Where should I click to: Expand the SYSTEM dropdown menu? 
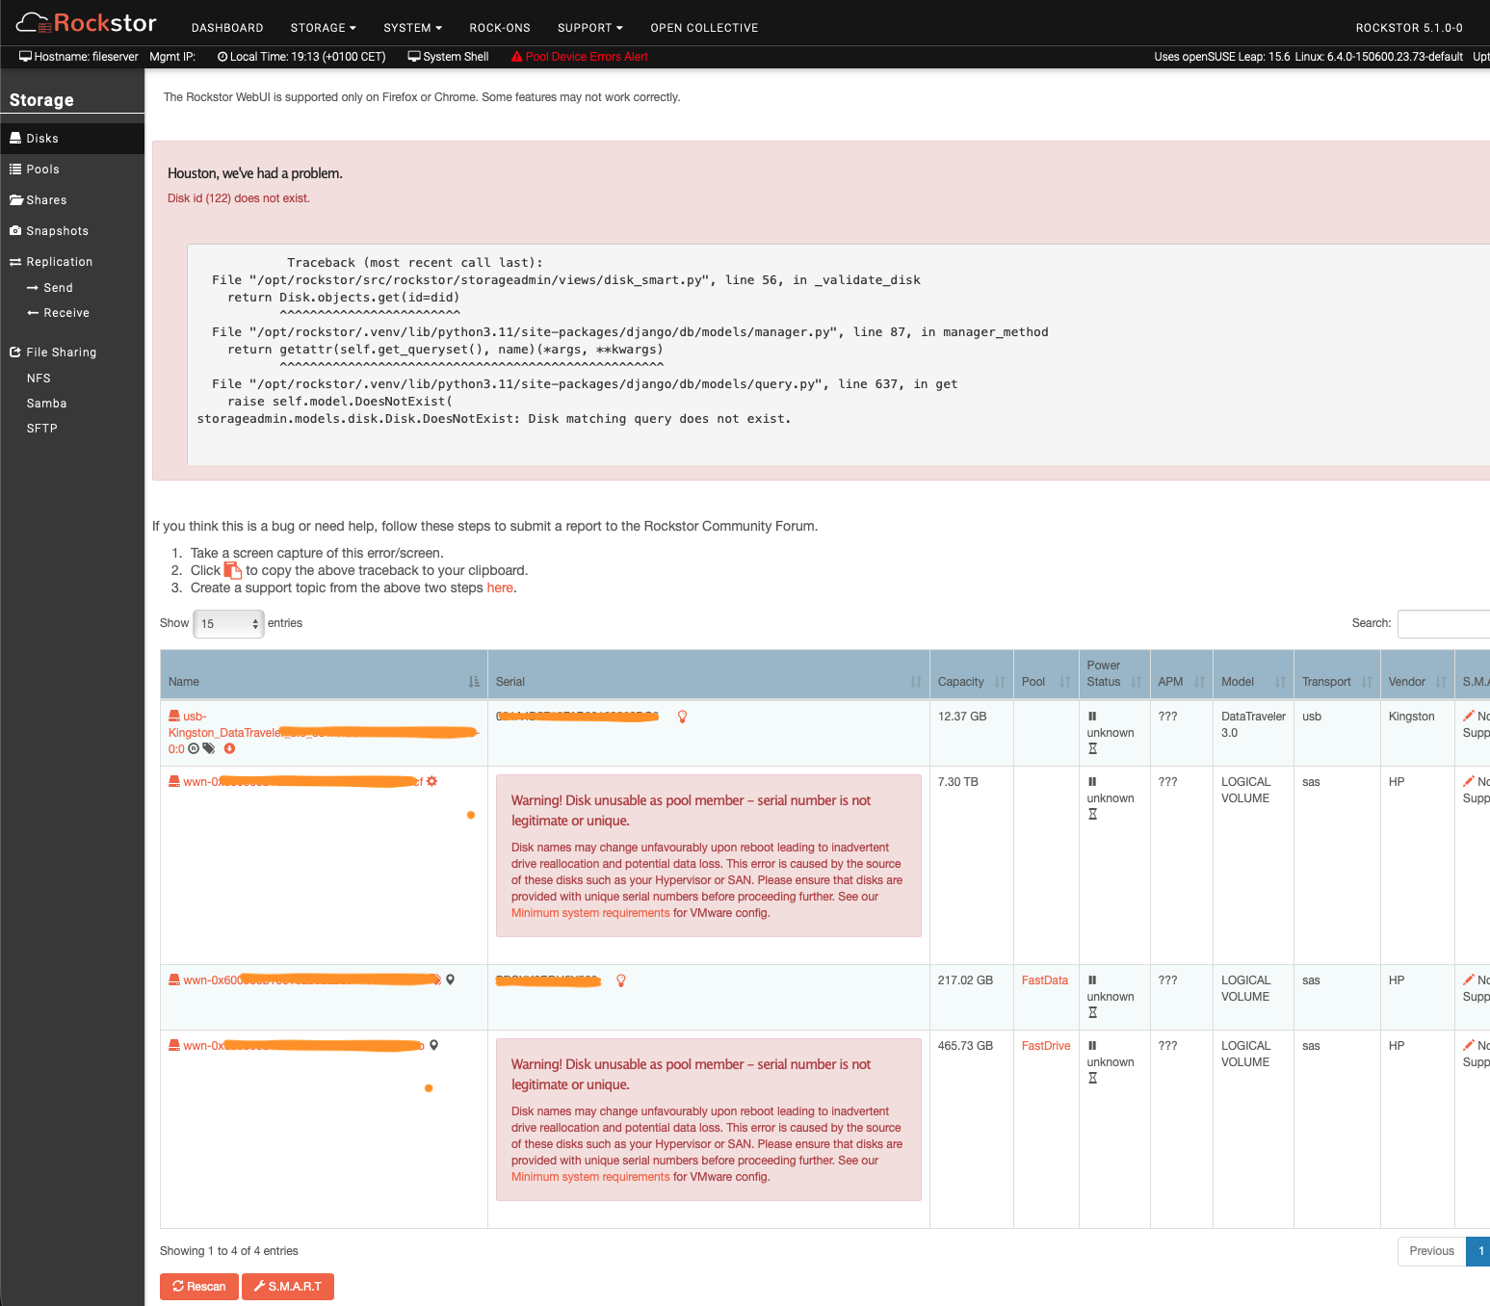click(x=412, y=28)
